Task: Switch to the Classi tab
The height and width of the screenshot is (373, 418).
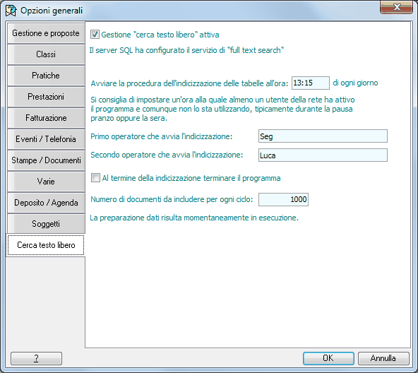Action: click(x=46, y=54)
